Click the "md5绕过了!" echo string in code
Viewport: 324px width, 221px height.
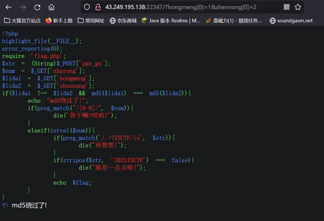[x=66, y=100]
